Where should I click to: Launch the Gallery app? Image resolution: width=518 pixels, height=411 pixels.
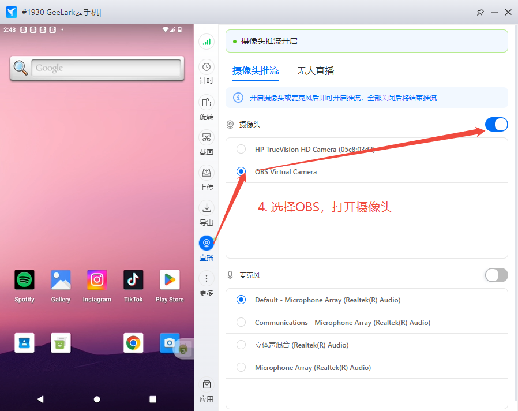[61, 280]
